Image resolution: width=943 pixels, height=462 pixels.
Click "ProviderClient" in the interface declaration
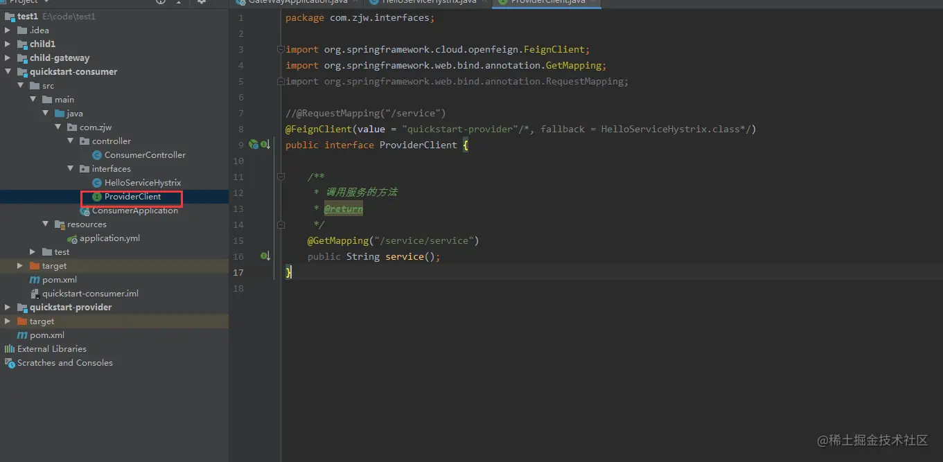[418, 145]
